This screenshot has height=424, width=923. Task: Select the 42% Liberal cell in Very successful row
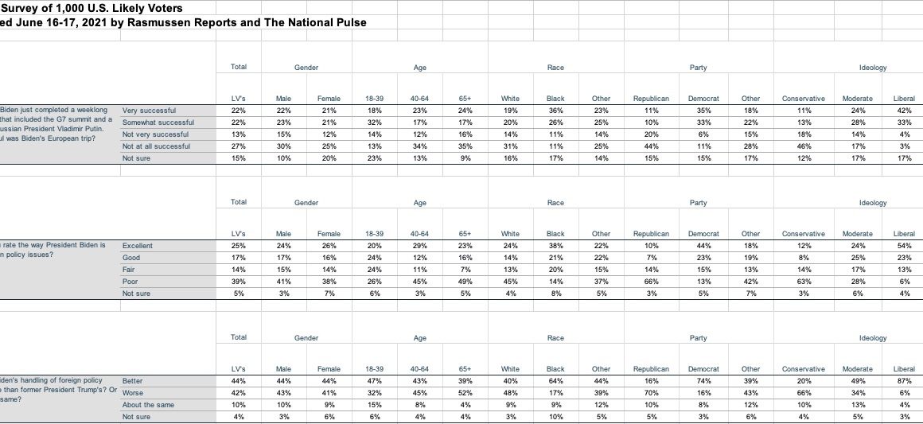tap(904, 110)
